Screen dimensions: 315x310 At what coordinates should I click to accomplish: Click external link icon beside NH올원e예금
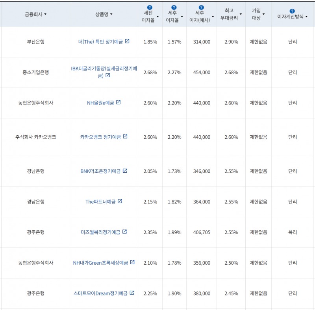pos(118,103)
